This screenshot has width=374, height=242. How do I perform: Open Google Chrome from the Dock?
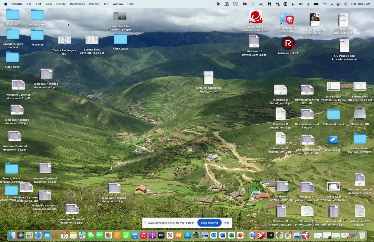click(279, 235)
